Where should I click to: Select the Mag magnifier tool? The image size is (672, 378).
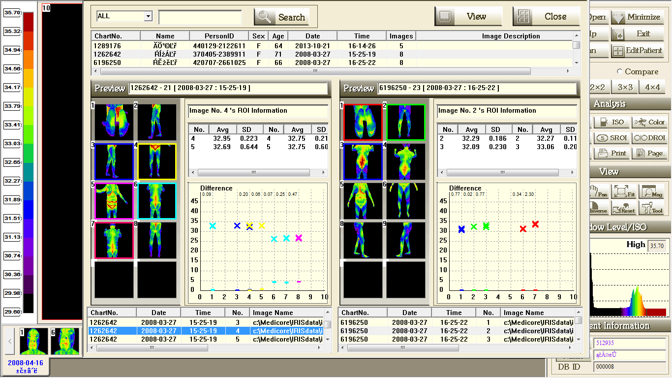[x=651, y=191]
